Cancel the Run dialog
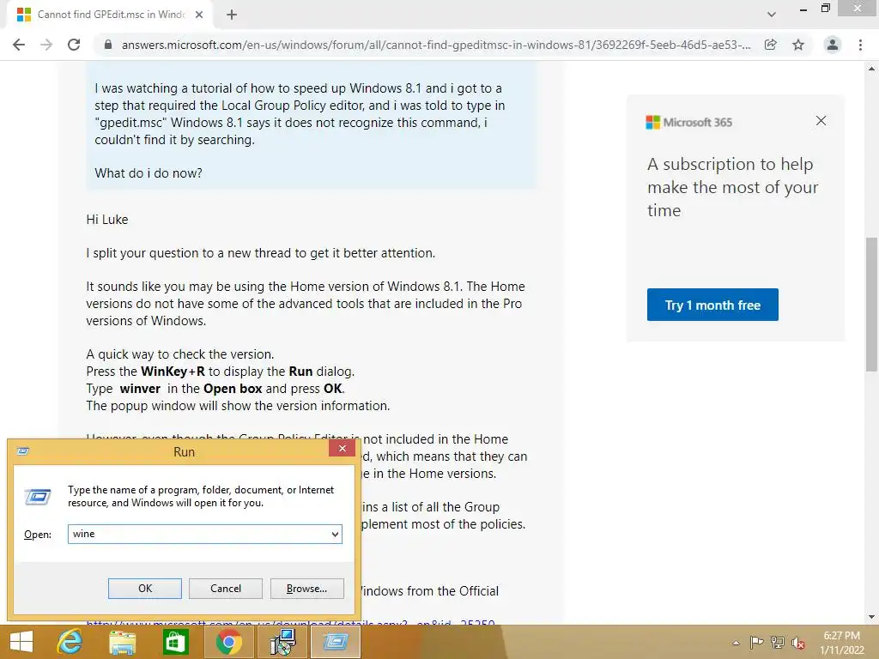The width and height of the screenshot is (879, 659). tap(226, 589)
